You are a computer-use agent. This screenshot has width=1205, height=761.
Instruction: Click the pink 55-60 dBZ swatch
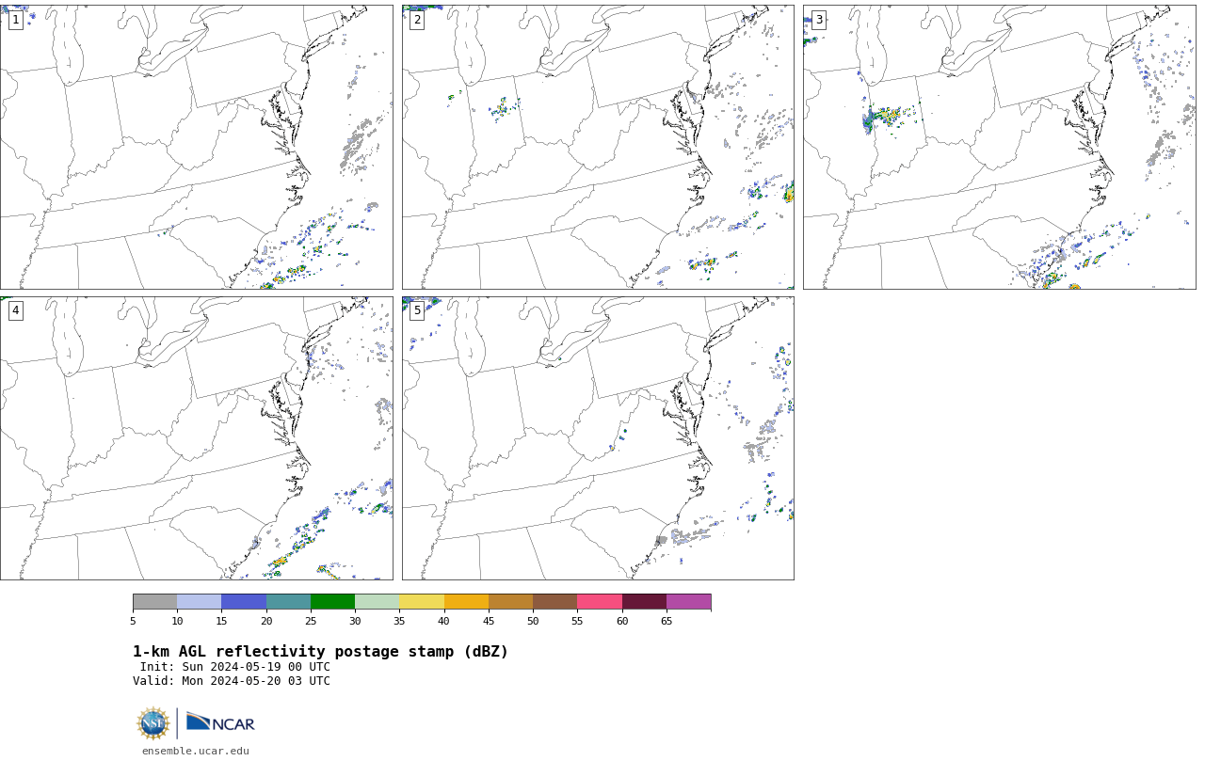pyautogui.click(x=600, y=602)
